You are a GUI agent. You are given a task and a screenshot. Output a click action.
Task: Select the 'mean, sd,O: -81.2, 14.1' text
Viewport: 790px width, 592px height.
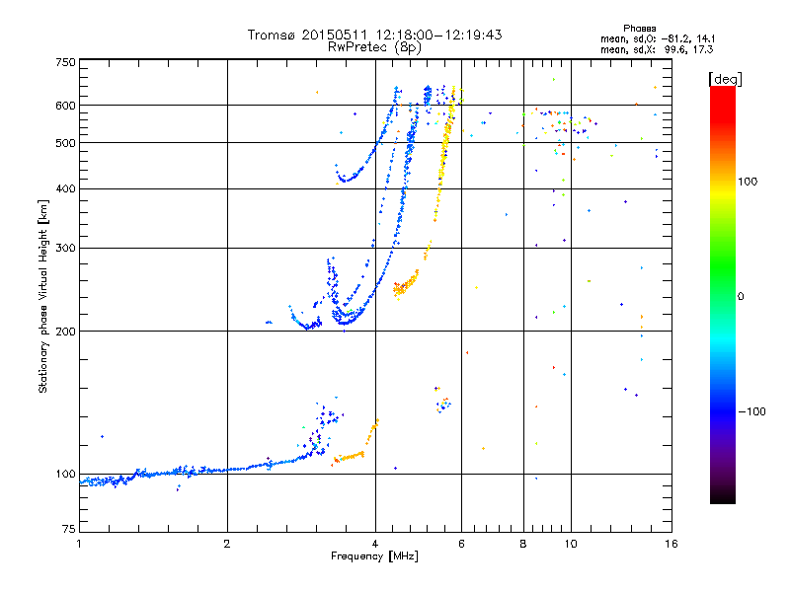point(658,38)
